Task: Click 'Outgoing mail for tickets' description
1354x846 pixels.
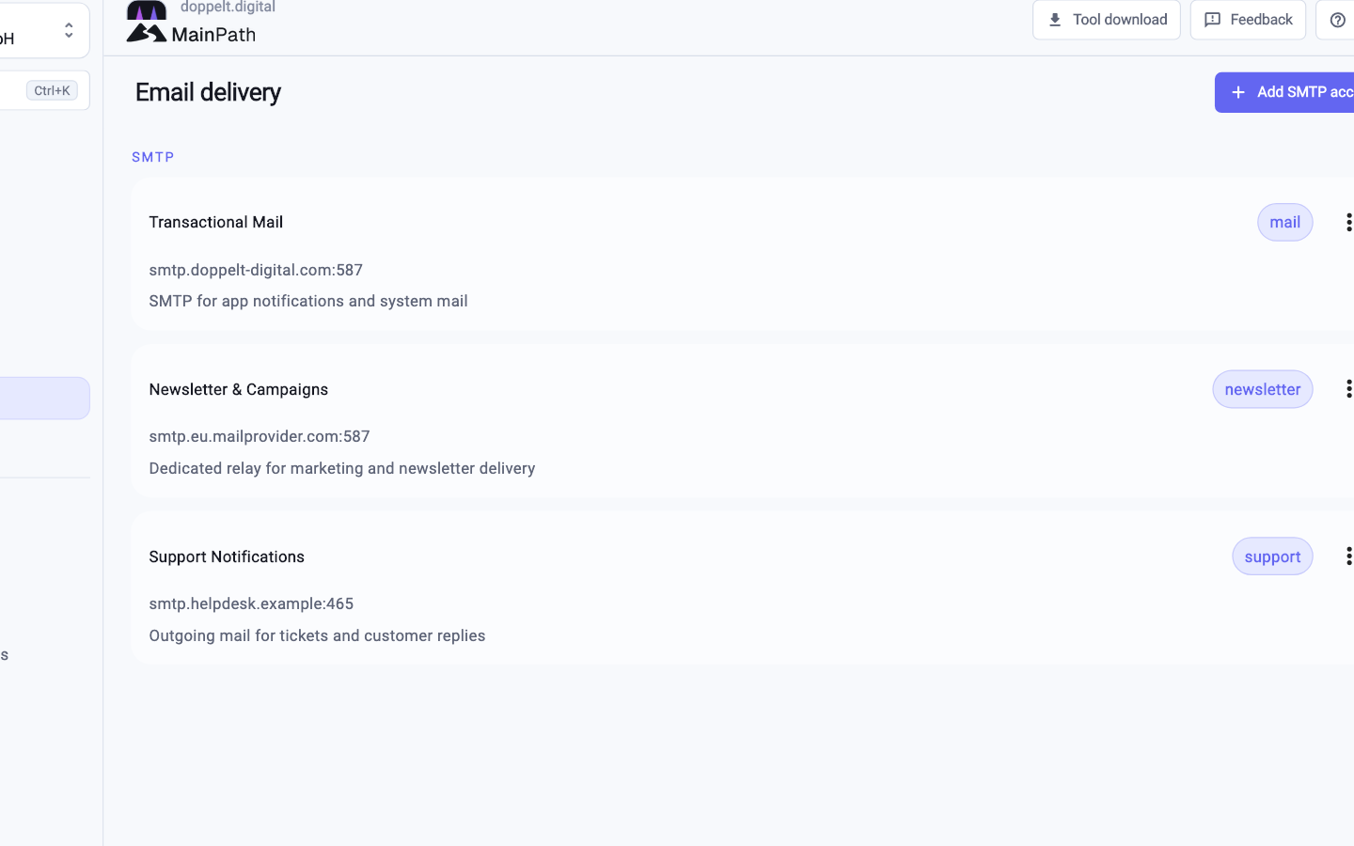Action: (317, 635)
